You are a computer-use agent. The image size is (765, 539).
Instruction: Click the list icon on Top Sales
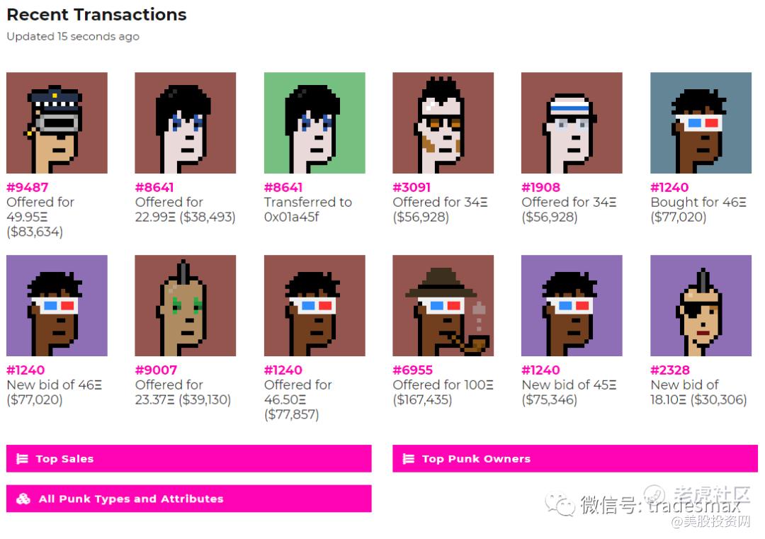click(22, 458)
